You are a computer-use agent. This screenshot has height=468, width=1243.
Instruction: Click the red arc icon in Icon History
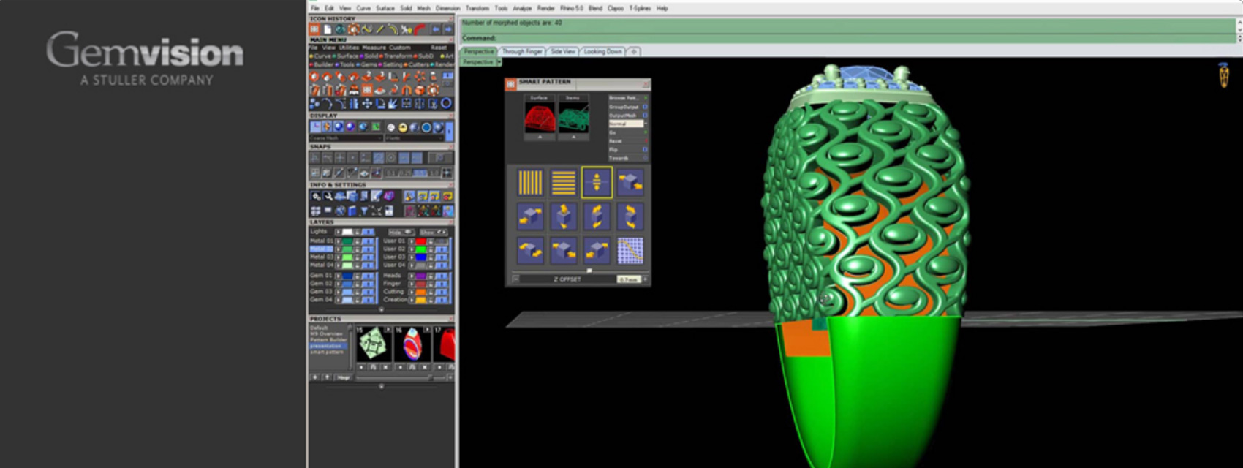click(x=420, y=29)
